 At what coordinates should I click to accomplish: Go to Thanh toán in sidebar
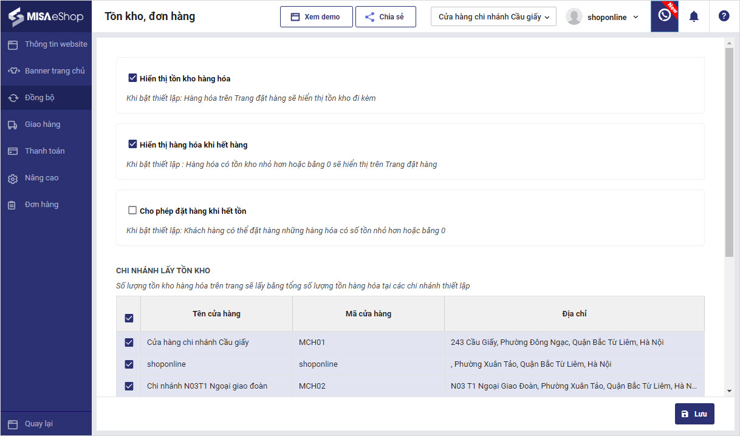point(44,151)
